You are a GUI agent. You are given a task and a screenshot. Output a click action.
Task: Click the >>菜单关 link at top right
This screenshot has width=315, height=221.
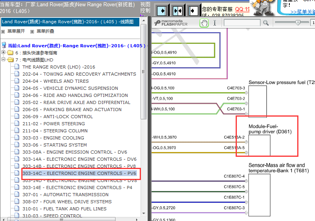coord(302,12)
